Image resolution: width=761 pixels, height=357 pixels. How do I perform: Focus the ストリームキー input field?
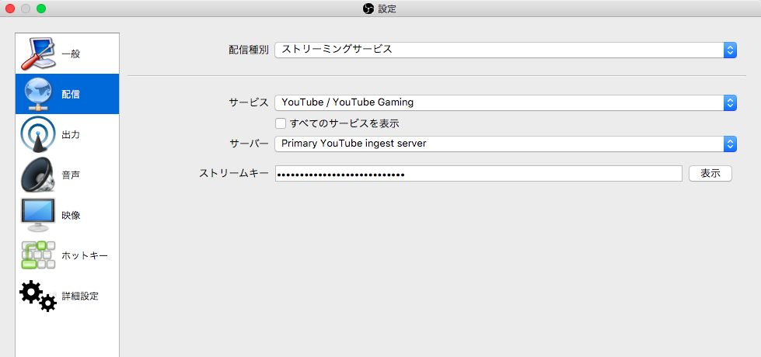click(x=479, y=173)
